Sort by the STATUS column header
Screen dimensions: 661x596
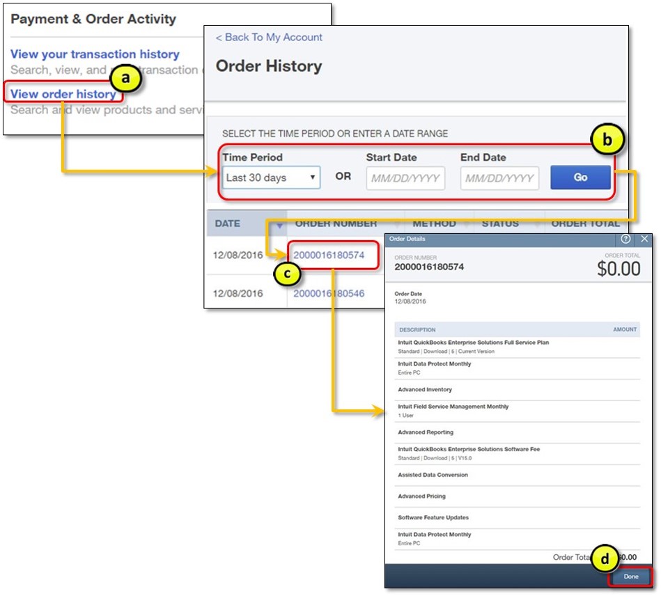pyautogui.click(x=500, y=223)
